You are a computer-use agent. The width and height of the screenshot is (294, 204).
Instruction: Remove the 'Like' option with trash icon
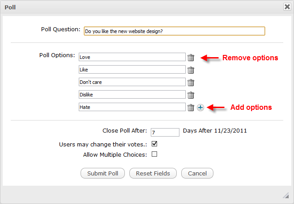[191, 70]
